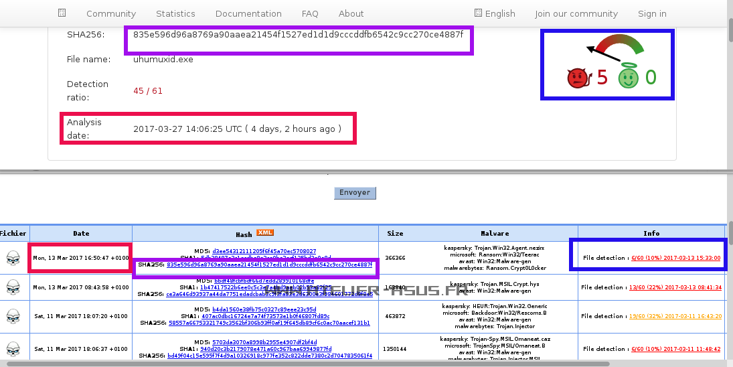The height and width of the screenshot is (367, 733).
Task: Click skull icon in second table row
Action: (x=12, y=287)
